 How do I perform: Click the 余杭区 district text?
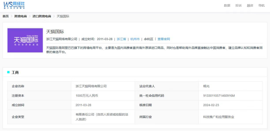(x=149, y=39)
